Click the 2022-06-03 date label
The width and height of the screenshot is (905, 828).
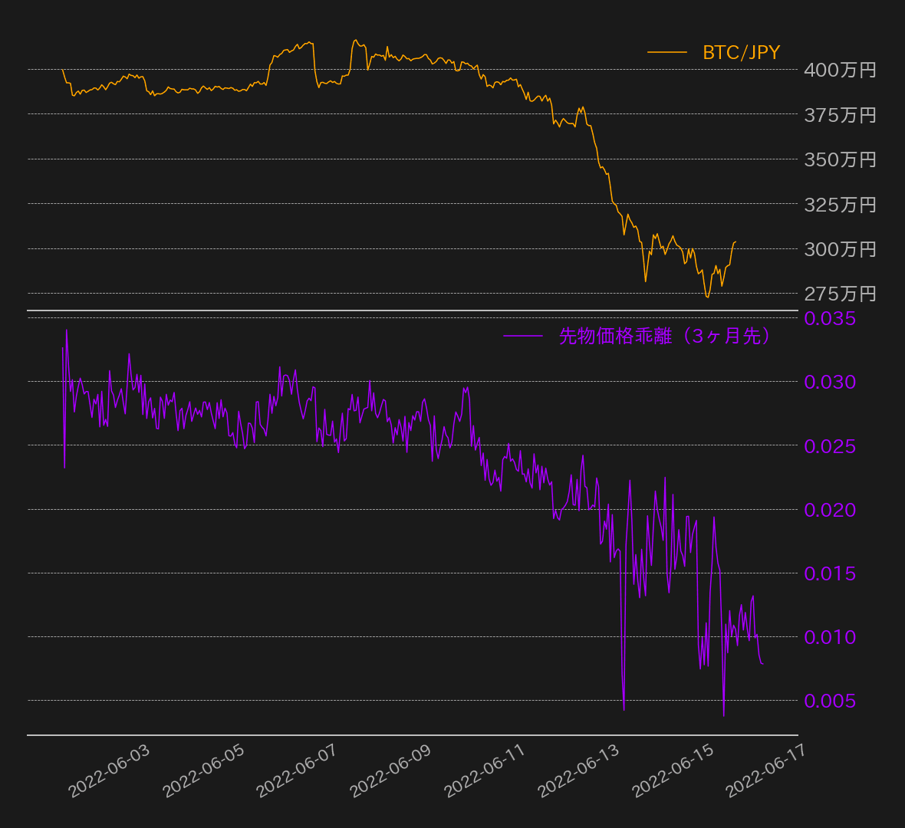pos(110,771)
